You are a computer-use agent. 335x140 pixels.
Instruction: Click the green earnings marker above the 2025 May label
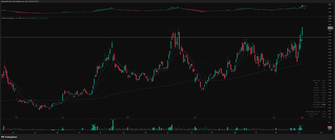[x=63, y=117]
